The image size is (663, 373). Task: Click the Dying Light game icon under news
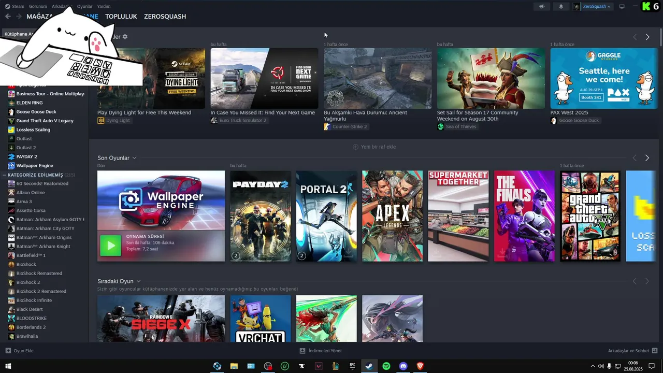tap(101, 120)
